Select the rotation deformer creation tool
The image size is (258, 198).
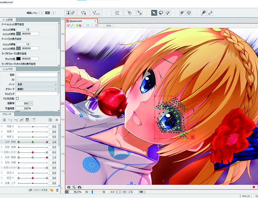point(130,13)
